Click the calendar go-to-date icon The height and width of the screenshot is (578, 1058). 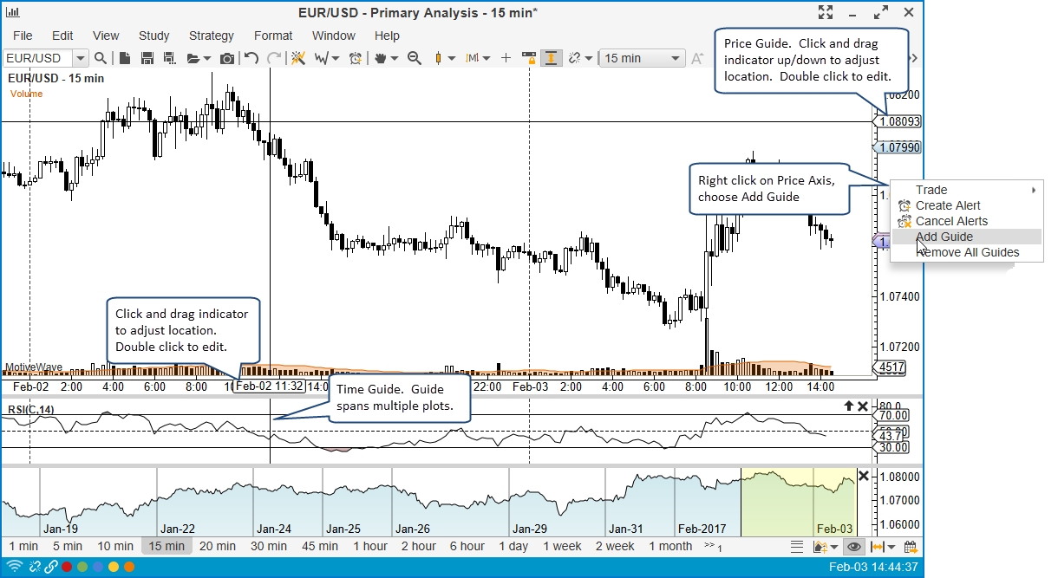(911, 547)
